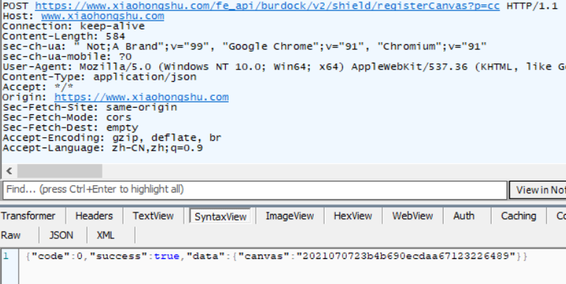Open the Origin https://www.xiaohongshu.com link
Image resolution: width=566 pixels, height=284 pixels.
142,97
